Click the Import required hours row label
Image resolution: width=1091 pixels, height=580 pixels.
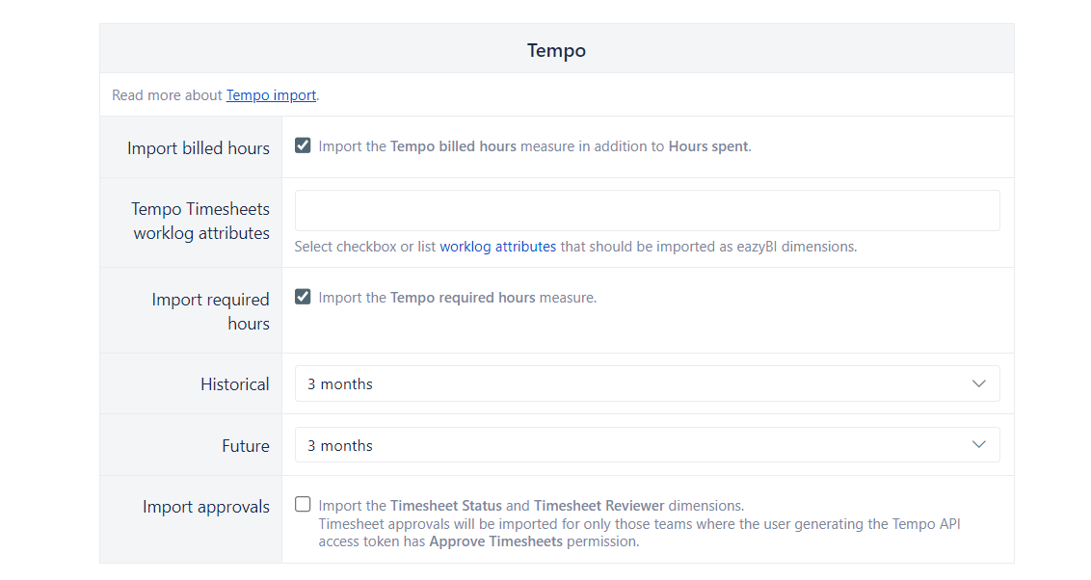click(x=210, y=311)
